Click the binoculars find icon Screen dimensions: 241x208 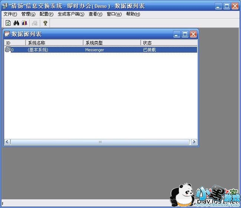pyautogui.click(x=16, y=23)
